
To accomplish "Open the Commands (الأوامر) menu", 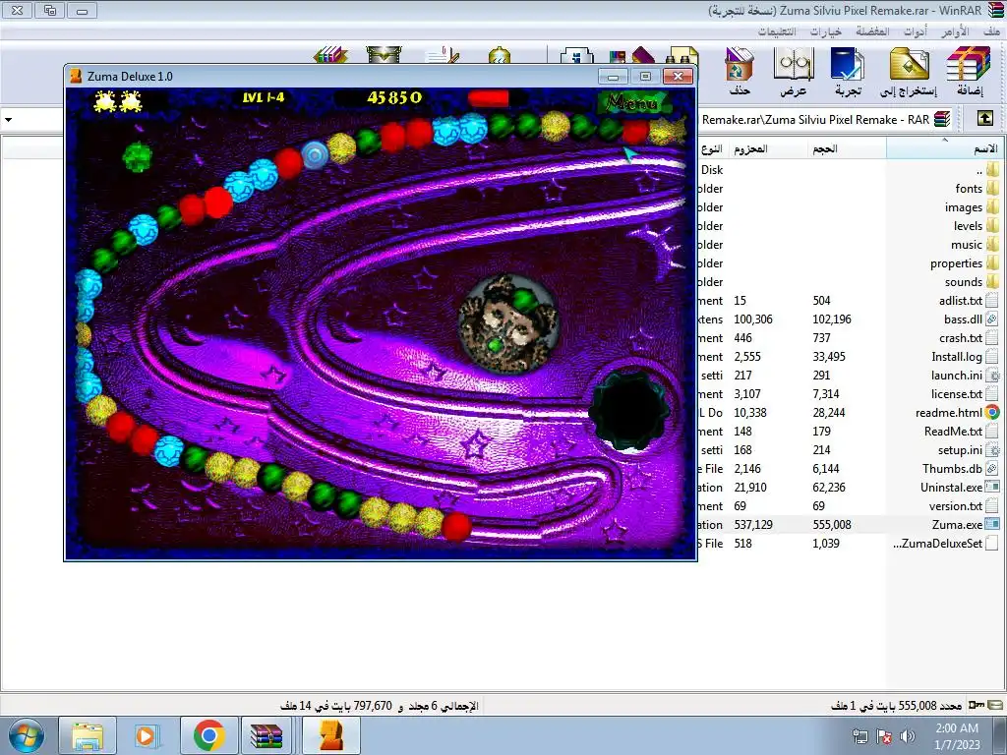I will (954, 30).
